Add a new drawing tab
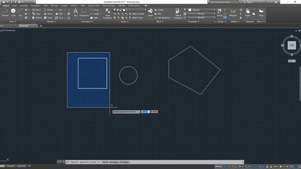This screenshot has height=169, width=301. coord(40,26)
